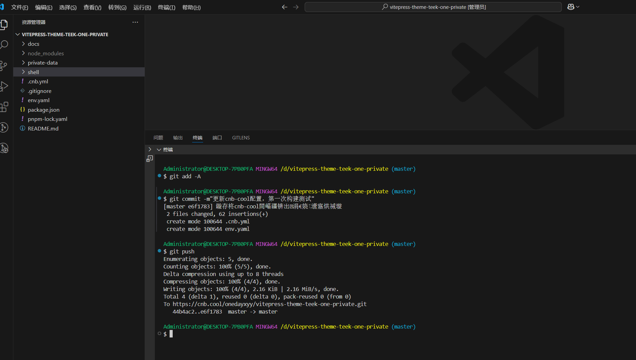Click the VS Code logo icon
Screen dimensions: 636x360
2,7
